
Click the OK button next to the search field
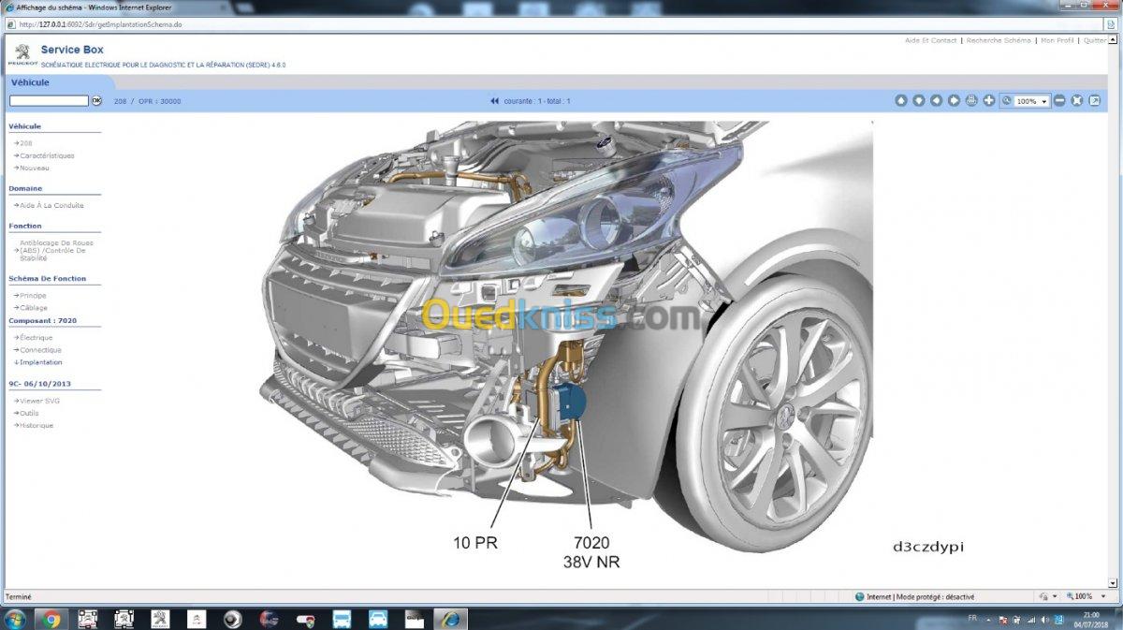(x=96, y=101)
